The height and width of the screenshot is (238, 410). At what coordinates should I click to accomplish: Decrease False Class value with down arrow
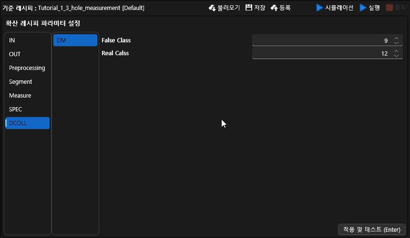click(x=396, y=43)
